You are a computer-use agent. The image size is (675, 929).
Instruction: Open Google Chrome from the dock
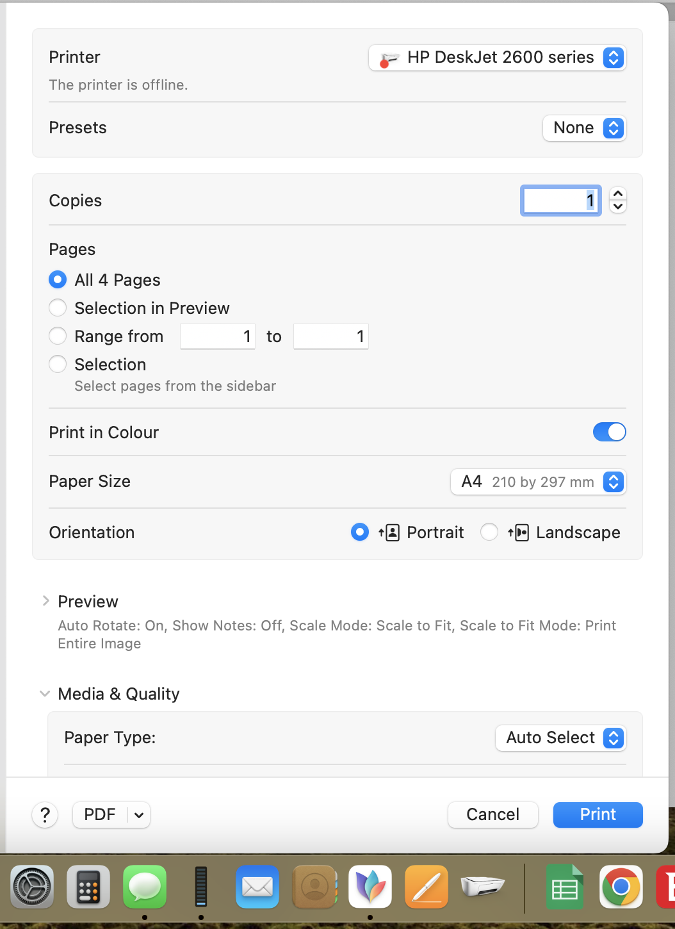[621, 887]
